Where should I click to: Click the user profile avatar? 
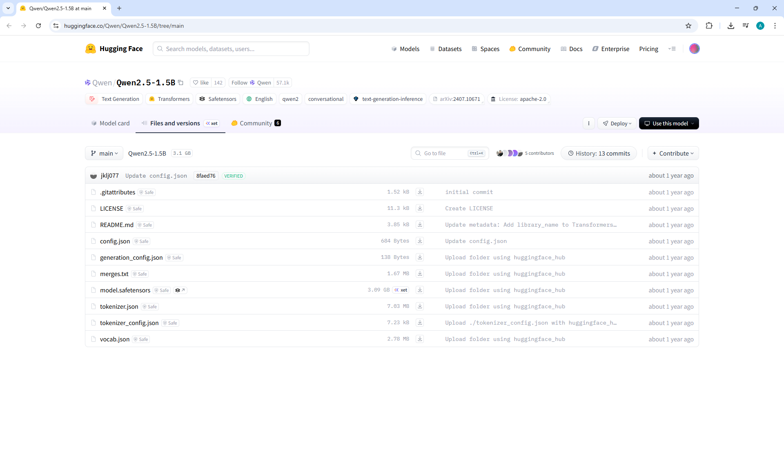coord(694,49)
